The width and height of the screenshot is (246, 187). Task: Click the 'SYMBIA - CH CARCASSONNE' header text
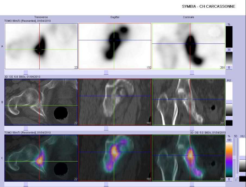tap(209, 7)
